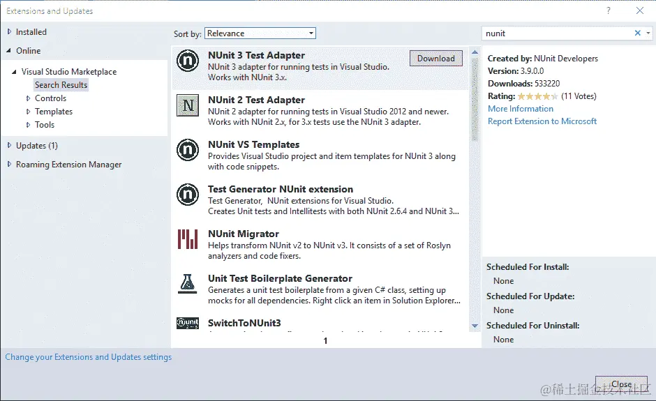Go to results page 1

(x=325, y=341)
